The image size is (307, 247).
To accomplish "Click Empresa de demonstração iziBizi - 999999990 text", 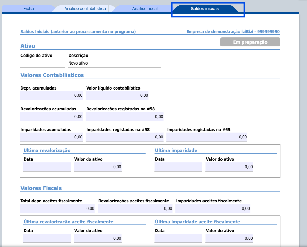I will 233,32.
